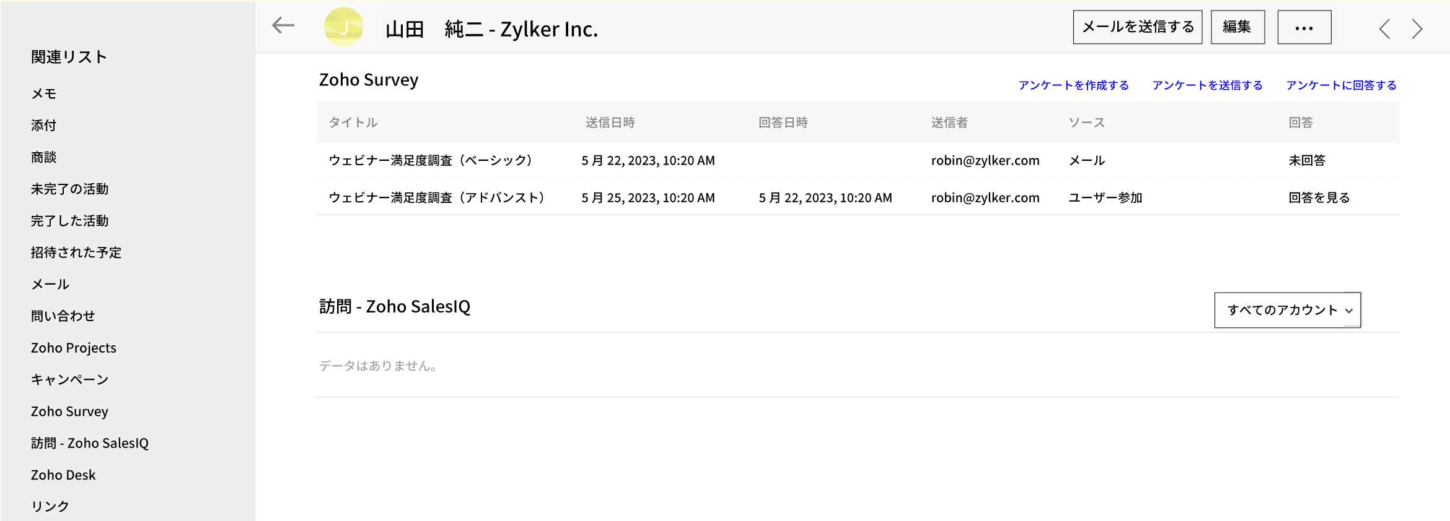
Task: Click the アンケートに回答する link
Action: tap(1341, 85)
